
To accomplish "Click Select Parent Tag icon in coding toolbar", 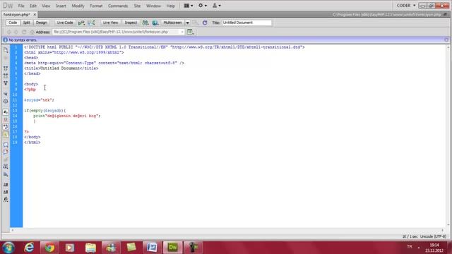I will tap(6, 94).
